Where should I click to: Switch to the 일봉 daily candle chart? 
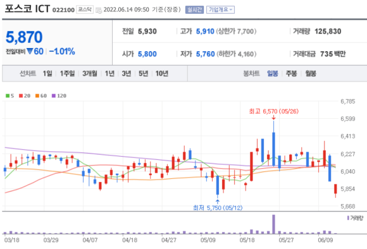pyautogui.click(x=273, y=74)
